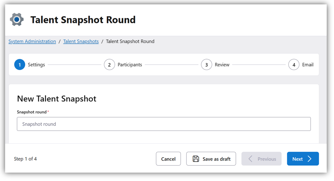Go to the Talent Snapshots breadcrumb link
The height and width of the screenshot is (181, 334).
[81, 41]
